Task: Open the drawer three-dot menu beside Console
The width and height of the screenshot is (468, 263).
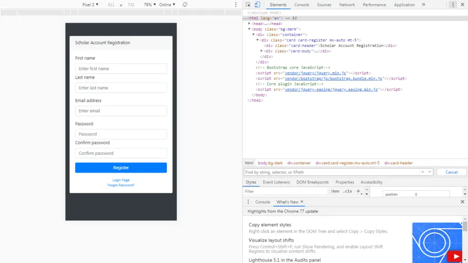Action: [x=248, y=202]
